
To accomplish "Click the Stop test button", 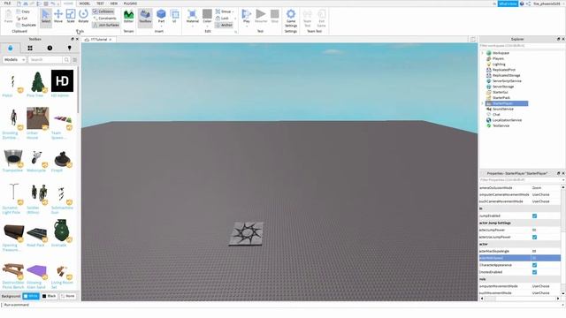I will tap(275, 17).
